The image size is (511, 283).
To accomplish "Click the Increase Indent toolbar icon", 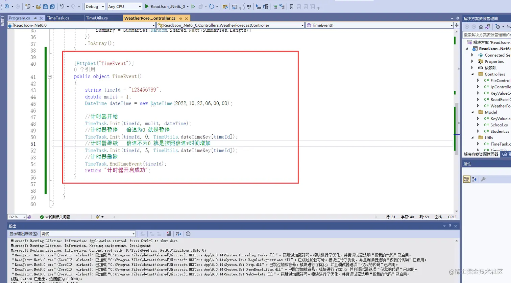I will [282, 6].
